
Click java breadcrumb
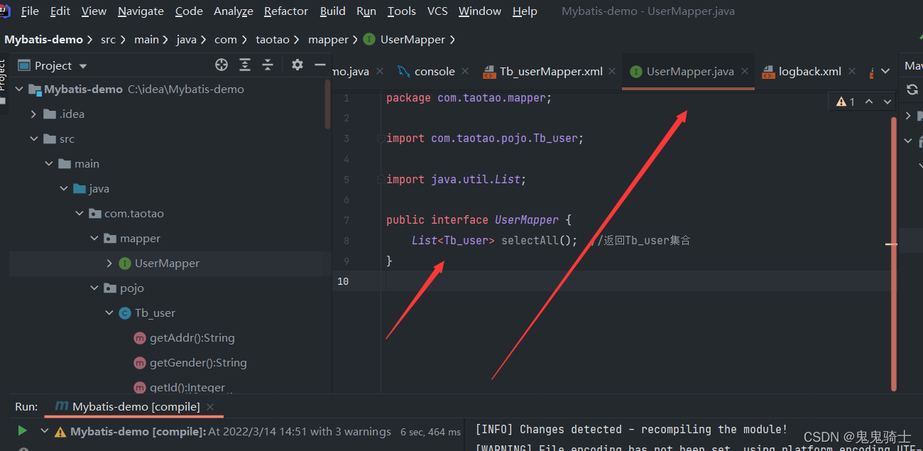[x=186, y=40]
